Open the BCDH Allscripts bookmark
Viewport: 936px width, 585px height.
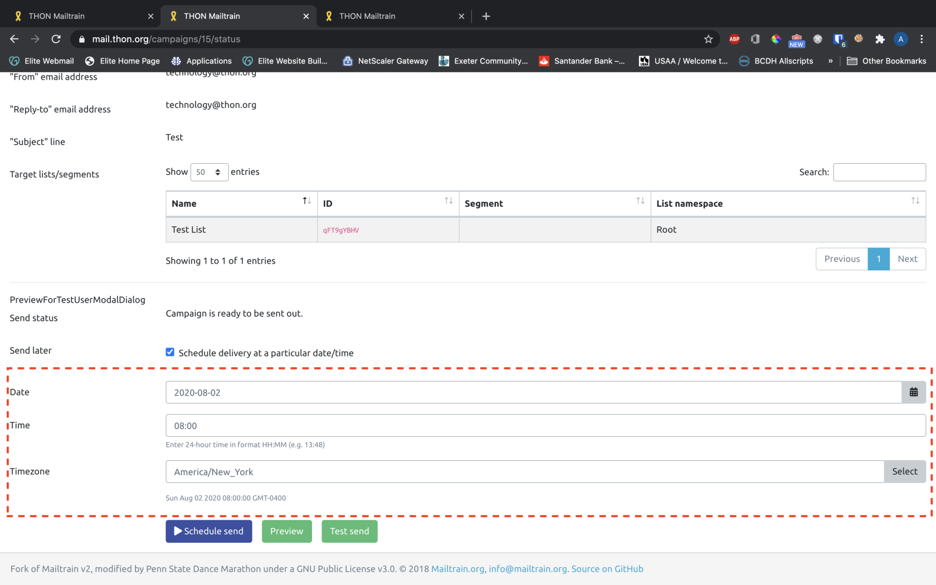click(776, 61)
